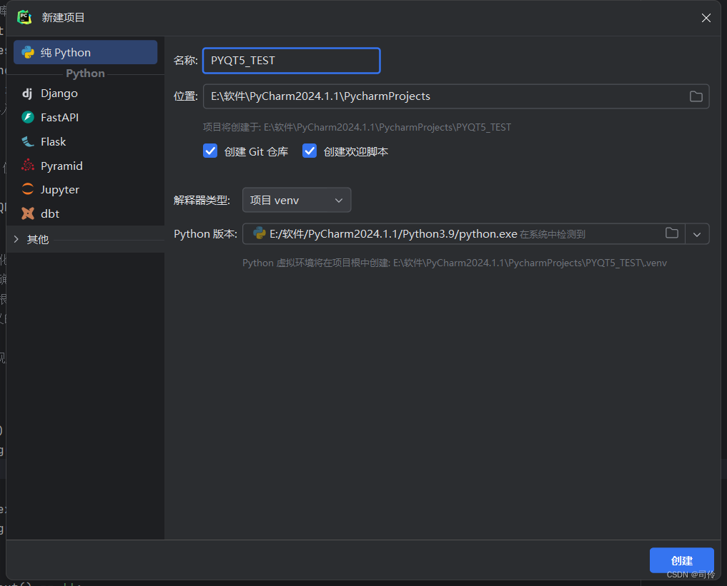Open the 解释器类型 dropdown showing 项目 venv

point(296,200)
